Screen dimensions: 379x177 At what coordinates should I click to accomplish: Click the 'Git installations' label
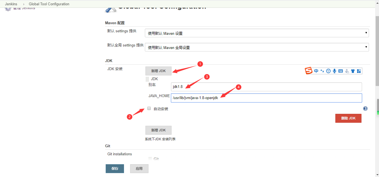[x=120, y=154]
